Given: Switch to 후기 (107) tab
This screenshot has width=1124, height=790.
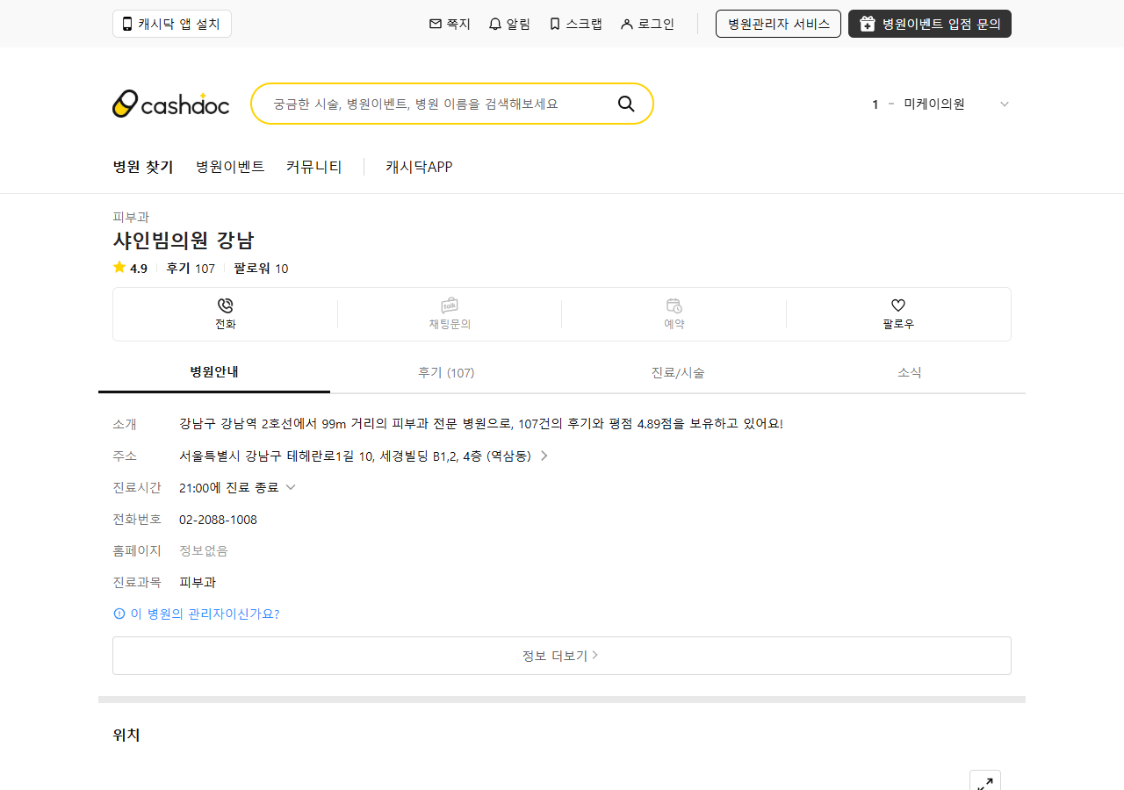Looking at the screenshot, I should 446,372.
